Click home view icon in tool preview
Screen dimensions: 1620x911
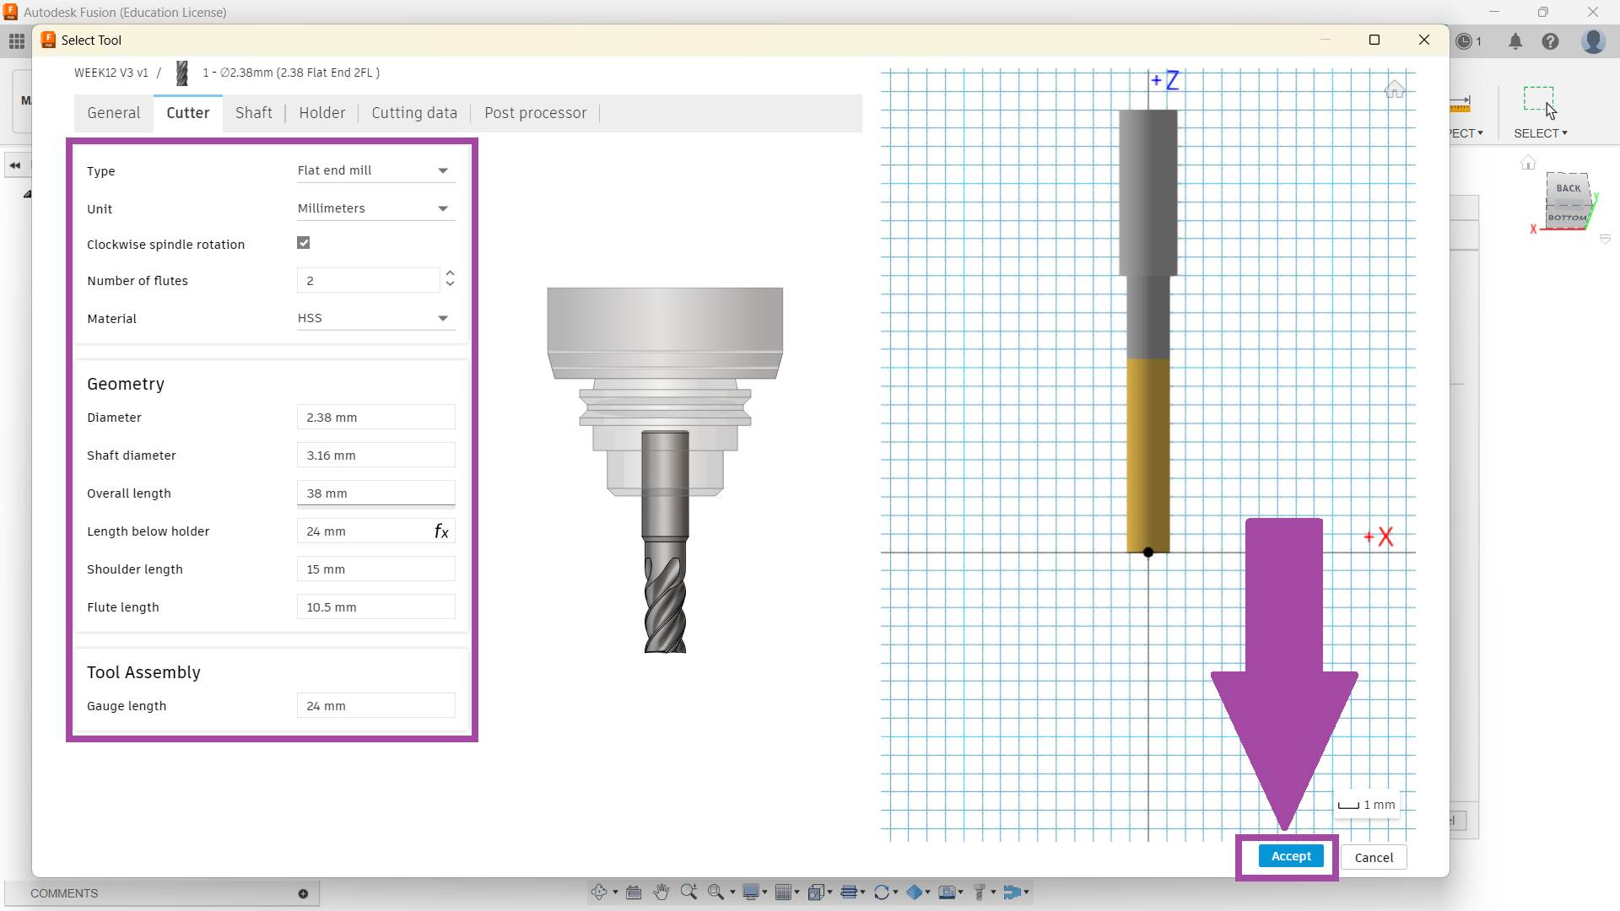(x=1394, y=89)
